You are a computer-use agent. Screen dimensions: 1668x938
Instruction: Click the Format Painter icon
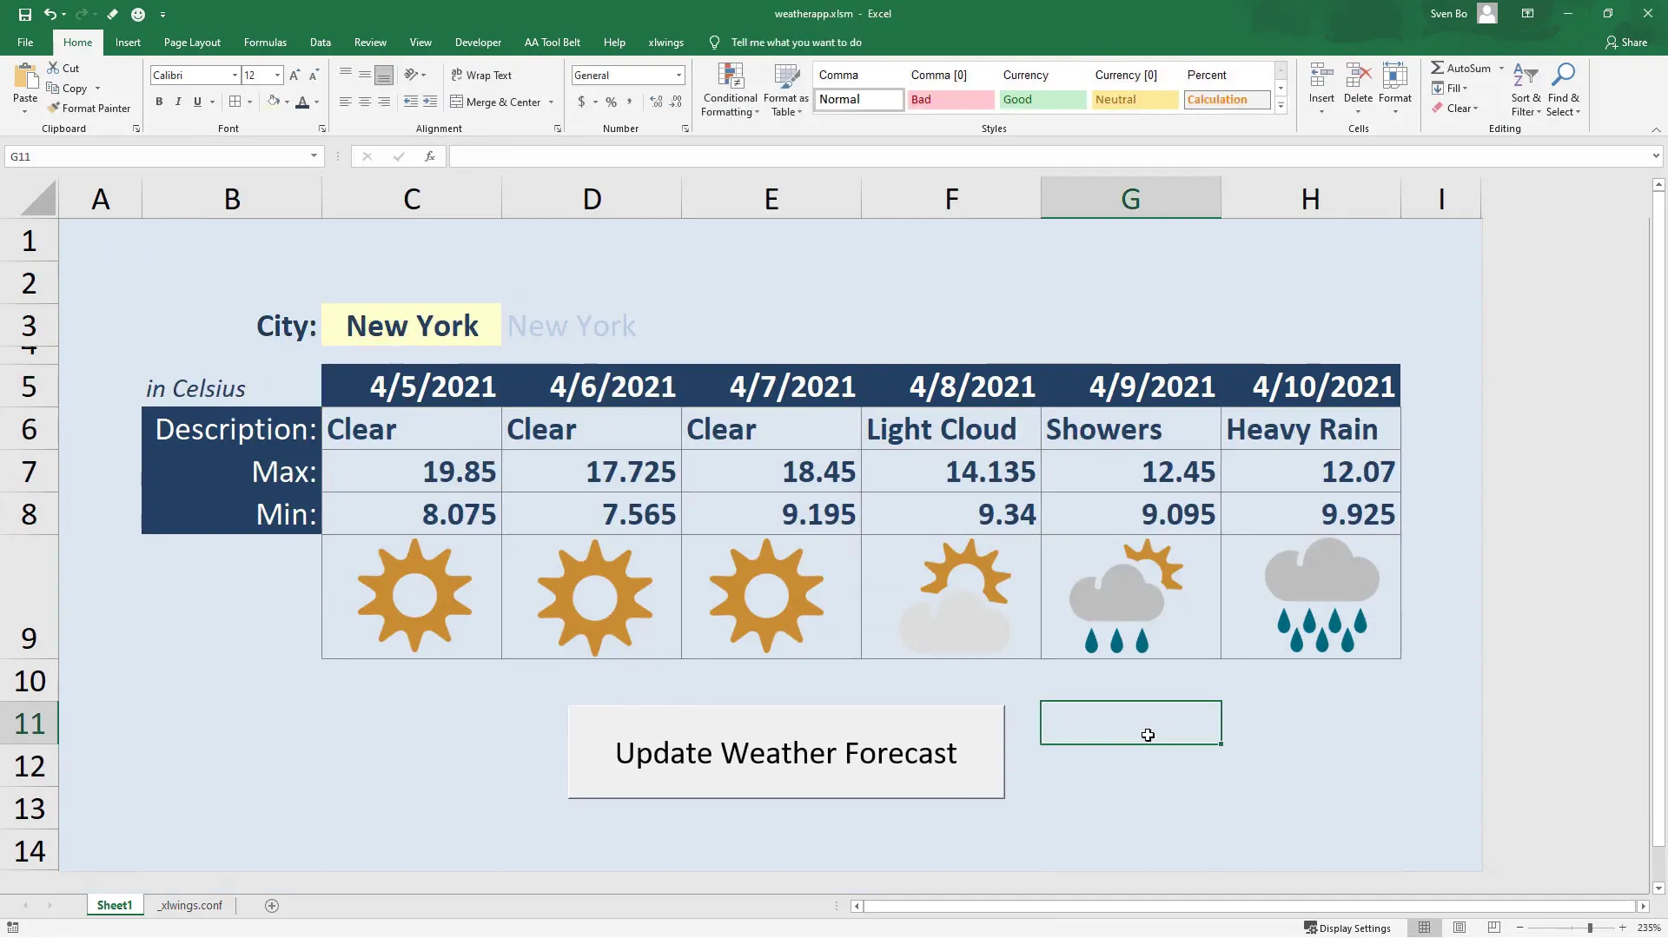click(x=54, y=109)
